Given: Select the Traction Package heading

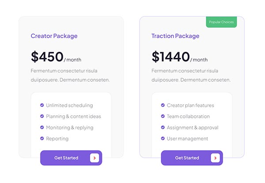Looking at the screenshot, I should pos(175,36).
